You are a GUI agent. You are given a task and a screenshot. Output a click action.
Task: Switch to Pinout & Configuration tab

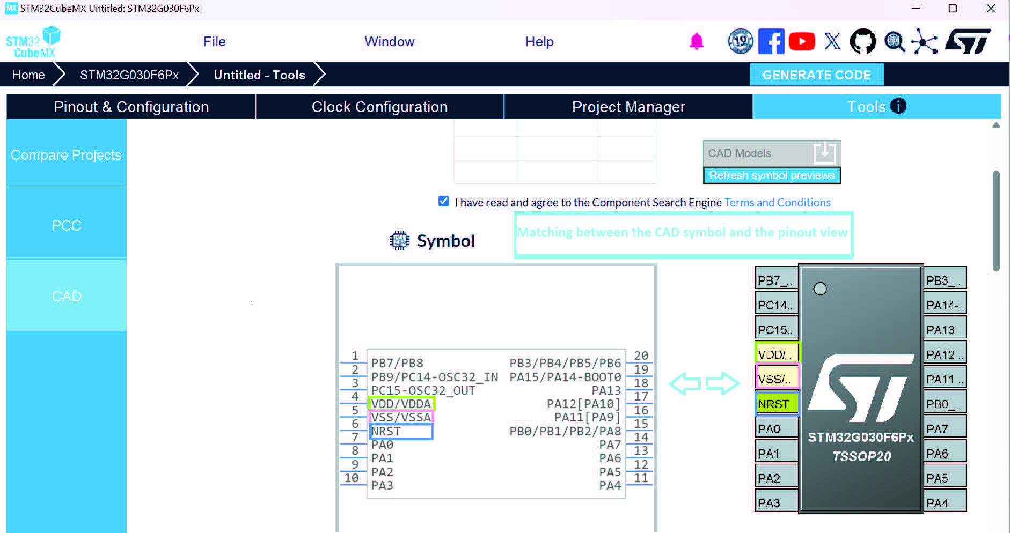131,107
